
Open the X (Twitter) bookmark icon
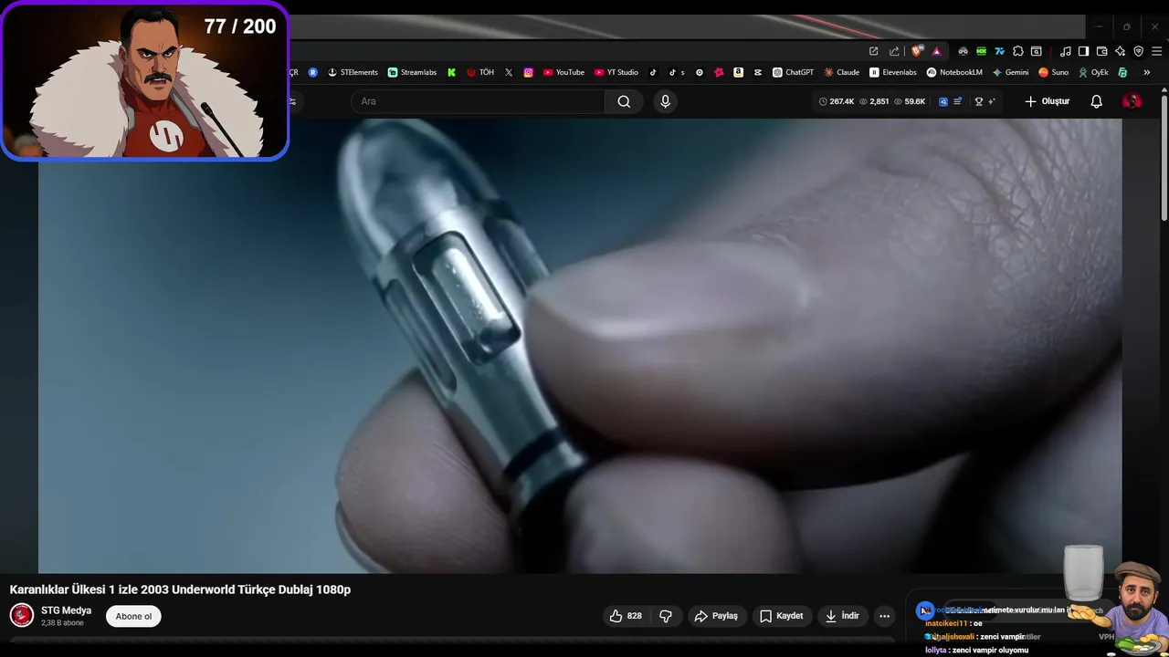(x=509, y=72)
